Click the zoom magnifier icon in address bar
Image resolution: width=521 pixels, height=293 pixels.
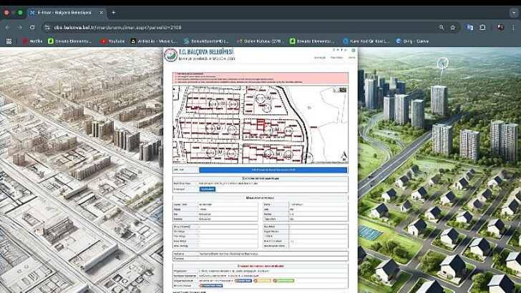click(x=441, y=27)
